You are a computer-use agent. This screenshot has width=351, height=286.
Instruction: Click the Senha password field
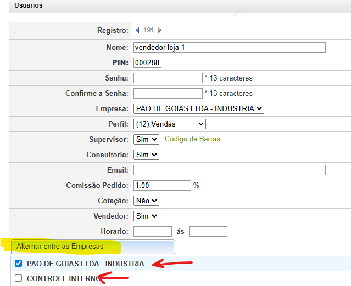point(168,78)
